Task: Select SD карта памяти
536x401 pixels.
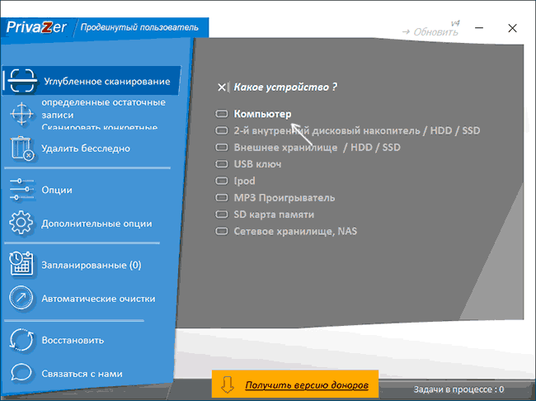Action: pyautogui.click(x=265, y=215)
